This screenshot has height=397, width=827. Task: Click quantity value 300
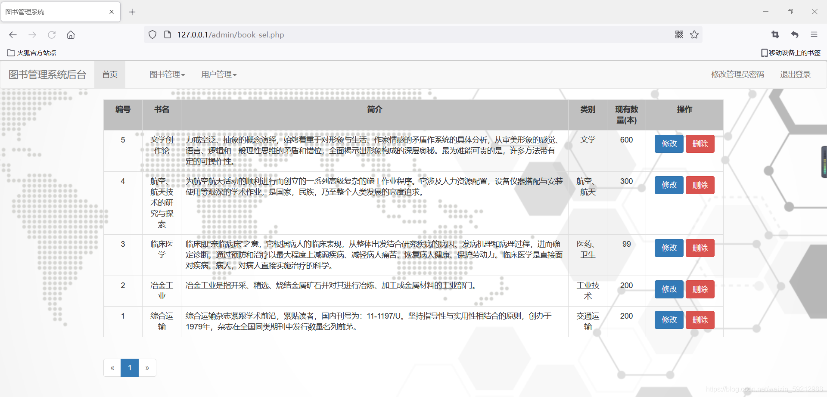click(626, 181)
